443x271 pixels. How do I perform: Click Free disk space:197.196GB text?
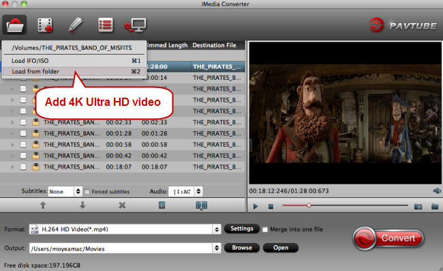tap(42, 266)
